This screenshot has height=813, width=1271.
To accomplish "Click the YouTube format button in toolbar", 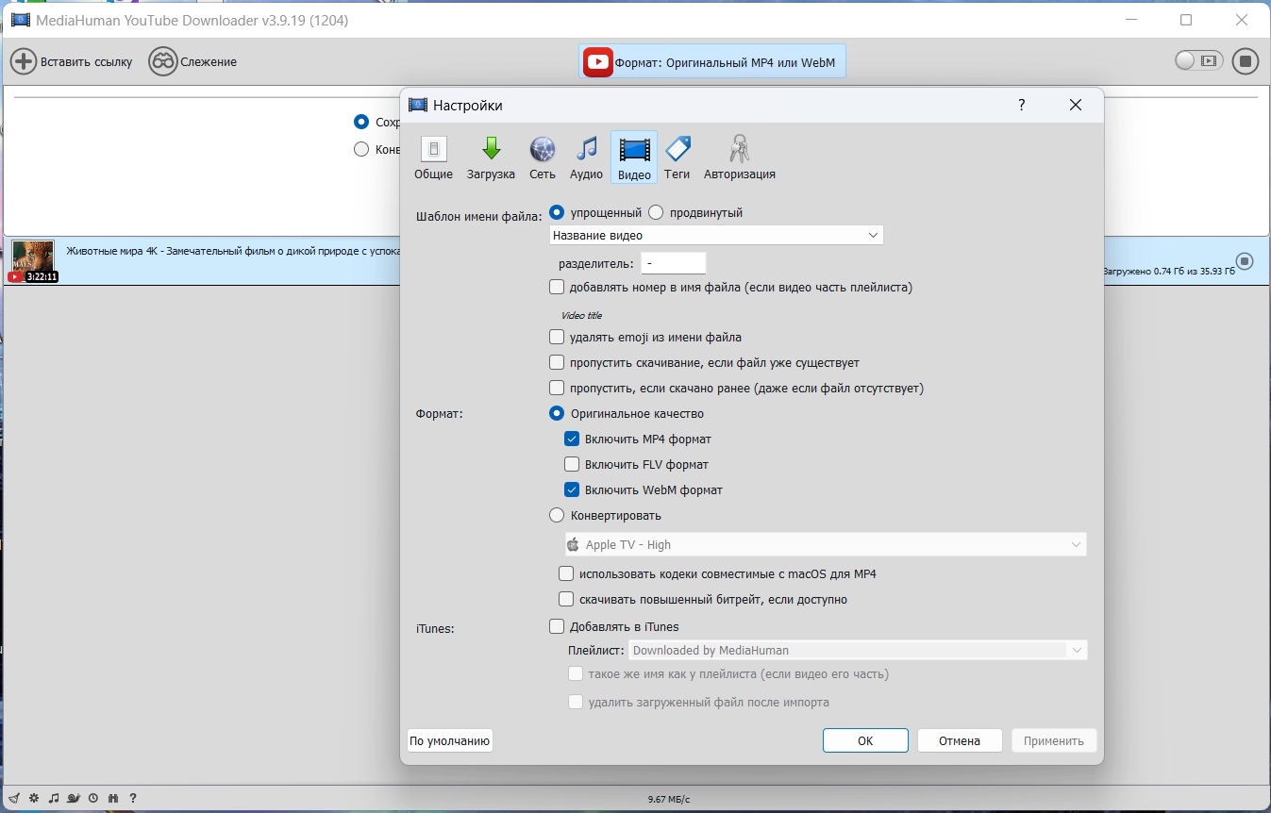I will coord(712,62).
